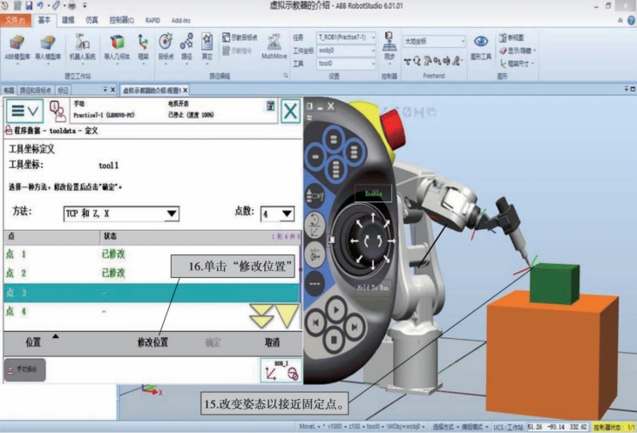The image size is (637, 433).
Task: Click the pendant step backward button
Action: pos(315,323)
